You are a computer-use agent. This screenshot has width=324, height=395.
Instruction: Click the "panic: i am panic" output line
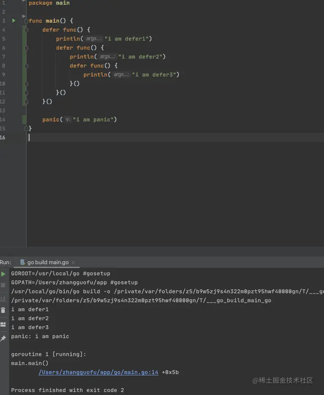coord(40,336)
